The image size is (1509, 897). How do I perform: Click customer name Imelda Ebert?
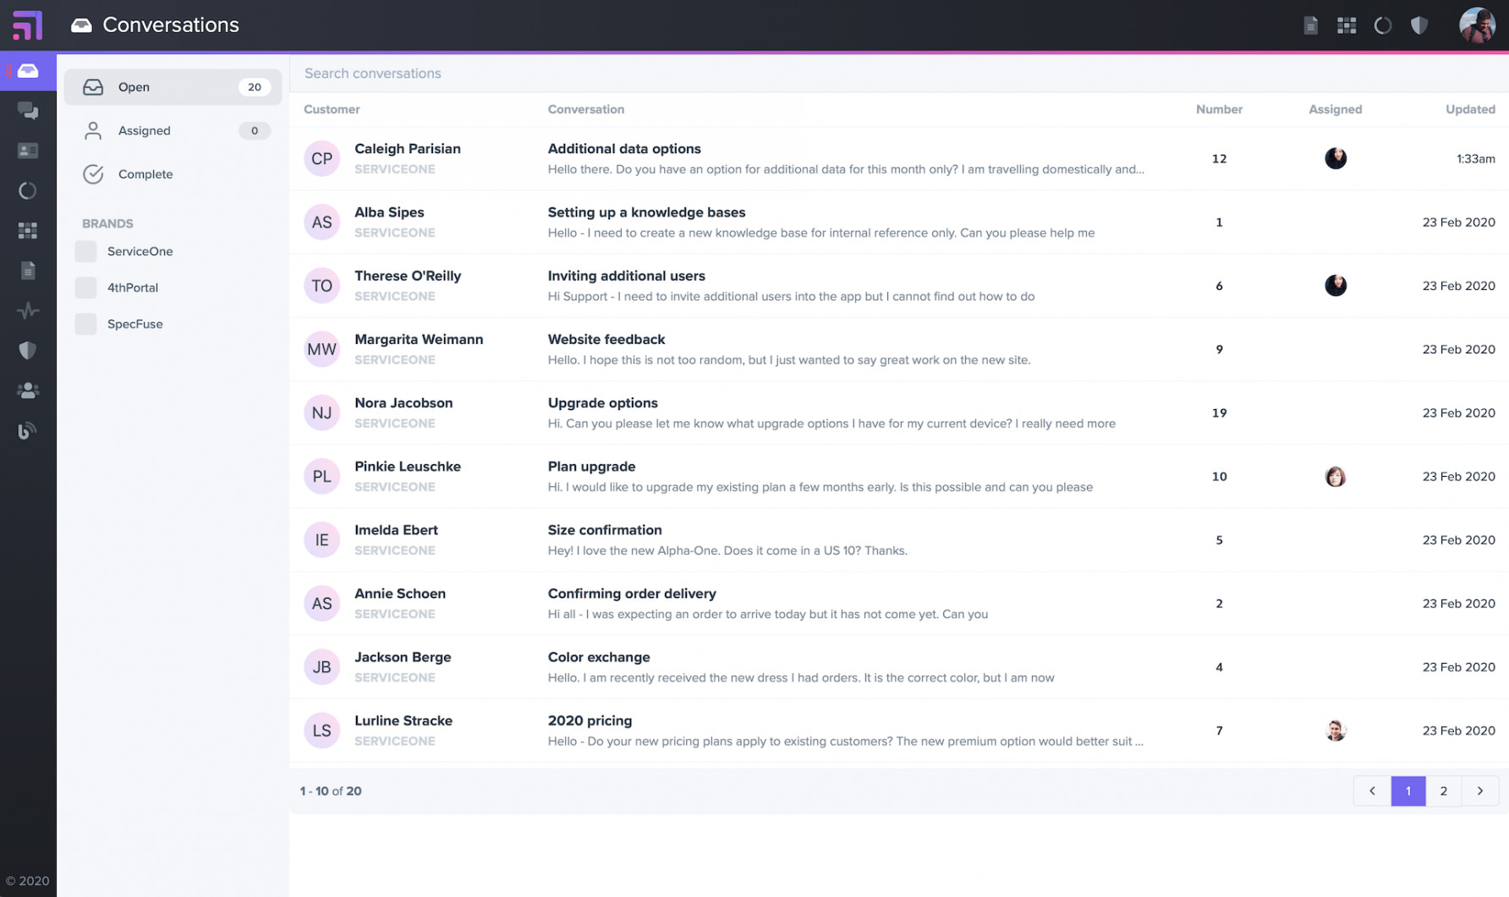point(396,530)
